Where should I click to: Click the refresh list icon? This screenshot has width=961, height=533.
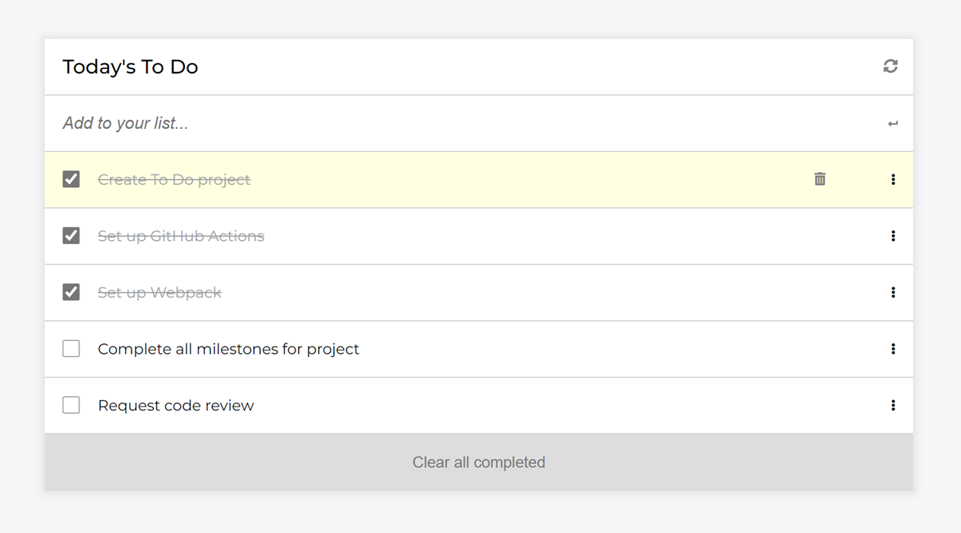click(891, 66)
